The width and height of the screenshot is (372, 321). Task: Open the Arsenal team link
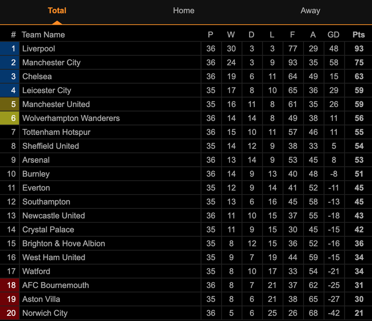coord(36,160)
